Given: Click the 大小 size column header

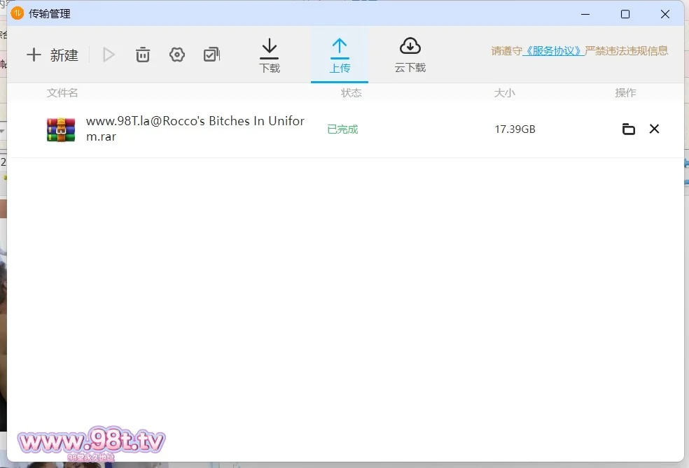Looking at the screenshot, I should click(x=504, y=92).
